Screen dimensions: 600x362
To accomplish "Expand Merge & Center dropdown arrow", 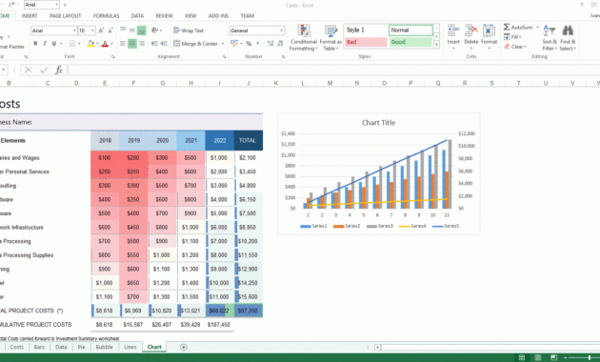I will click(223, 44).
